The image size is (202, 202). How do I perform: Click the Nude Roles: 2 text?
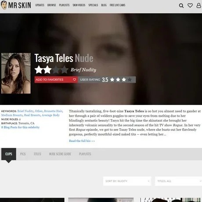[x=11, y=119]
